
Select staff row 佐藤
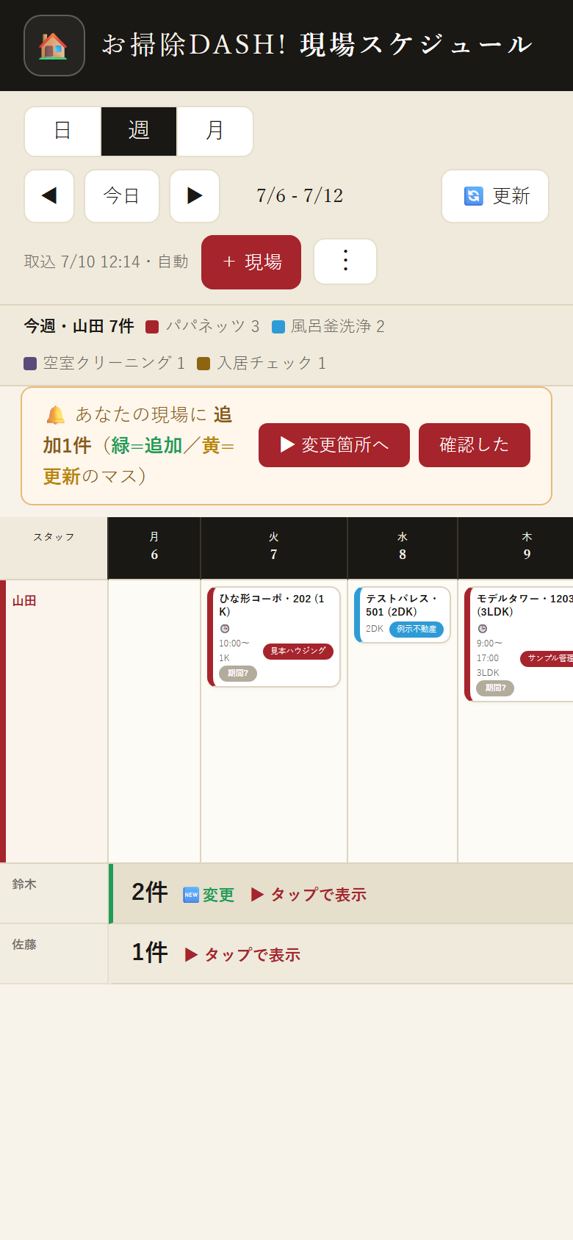click(x=54, y=954)
